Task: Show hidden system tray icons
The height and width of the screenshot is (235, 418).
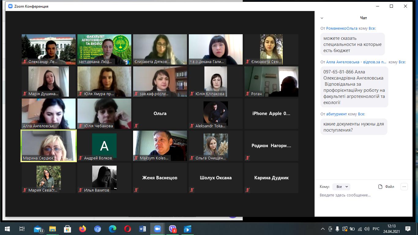Action: pyautogui.click(x=323, y=229)
